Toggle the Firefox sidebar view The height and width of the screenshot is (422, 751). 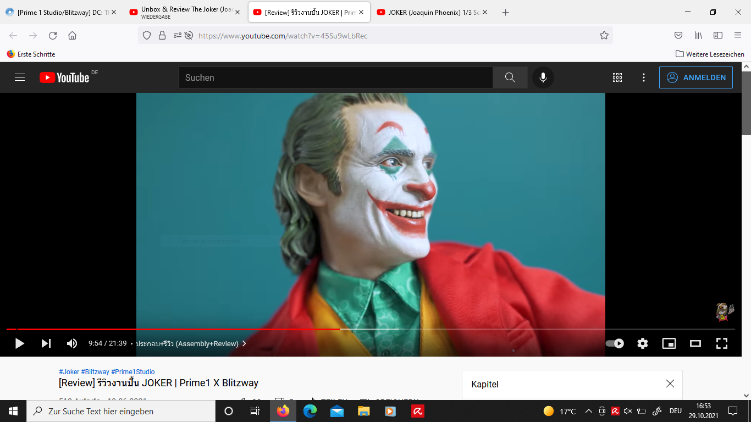(x=718, y=35)
